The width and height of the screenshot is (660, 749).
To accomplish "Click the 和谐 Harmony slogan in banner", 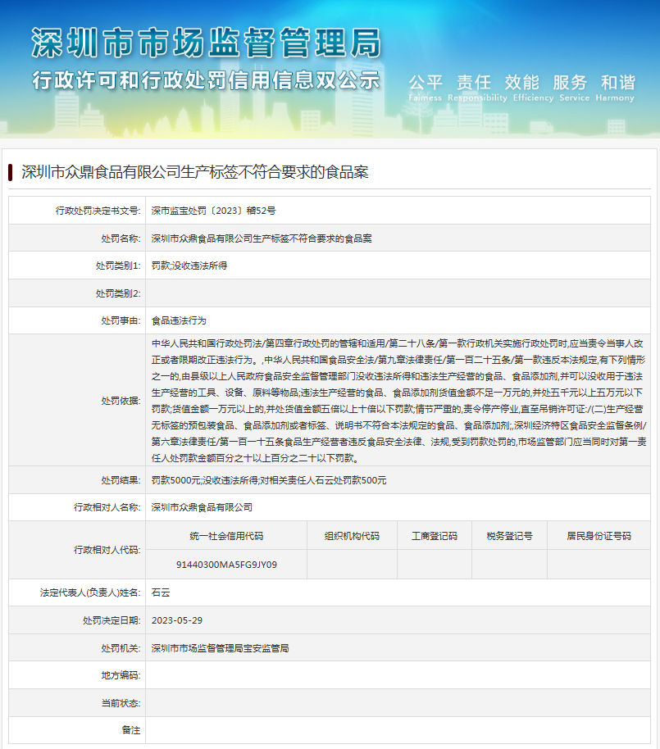I will [x=615, y=88].
